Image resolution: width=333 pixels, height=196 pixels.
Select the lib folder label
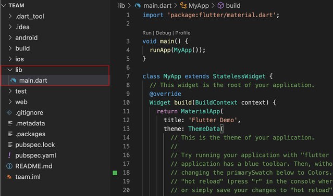pos(18,70)
